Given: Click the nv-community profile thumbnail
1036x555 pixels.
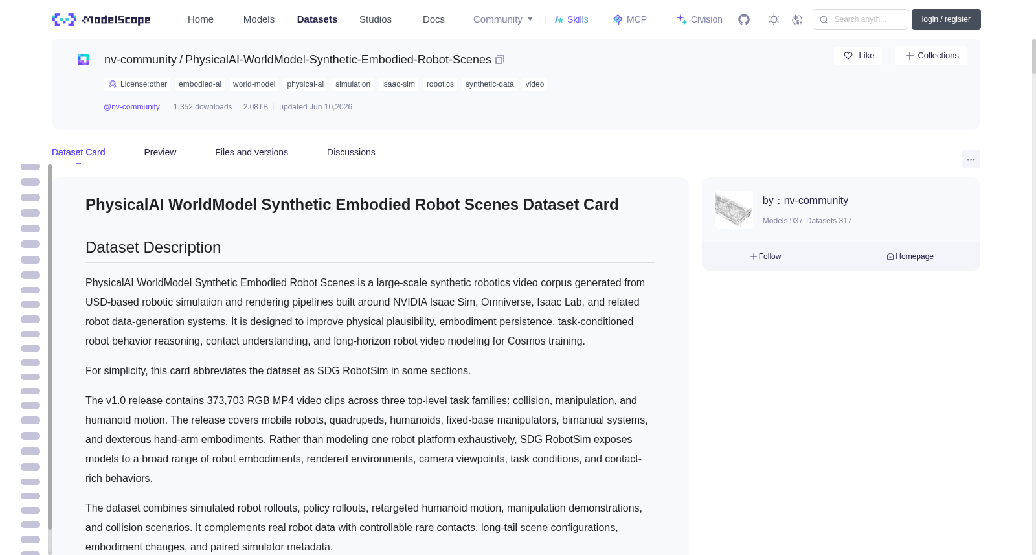Looking at the screenshot, I should [734, 209].
